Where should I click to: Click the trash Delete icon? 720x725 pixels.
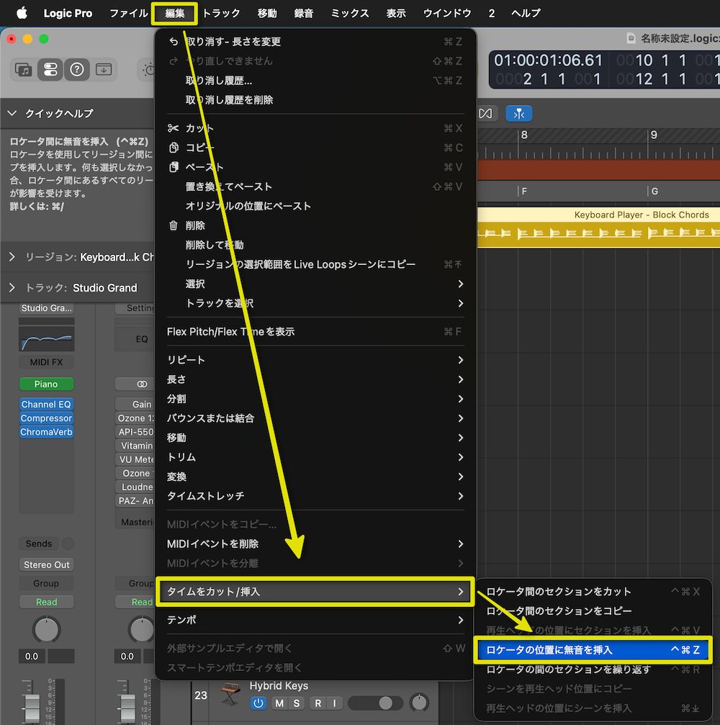(x=174, y=225)
